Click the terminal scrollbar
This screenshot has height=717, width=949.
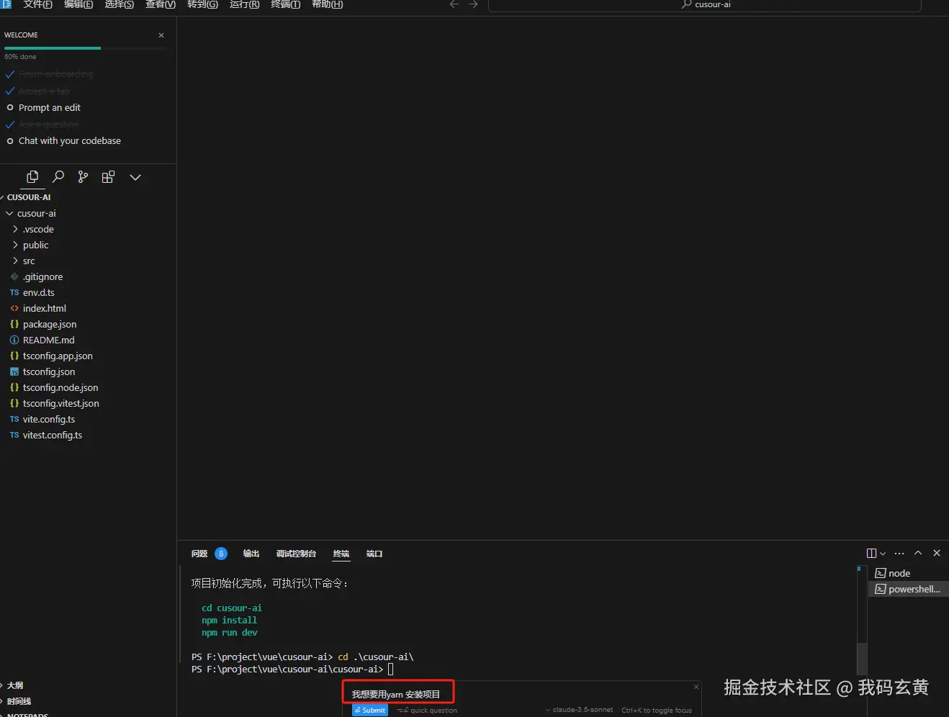pos(862,659)
